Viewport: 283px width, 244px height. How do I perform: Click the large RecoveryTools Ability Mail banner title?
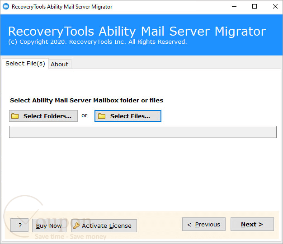[137, 31]
